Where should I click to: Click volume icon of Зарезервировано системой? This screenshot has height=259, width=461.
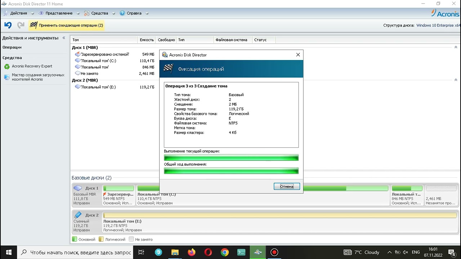pyautogui.click(x=77, y=54)
